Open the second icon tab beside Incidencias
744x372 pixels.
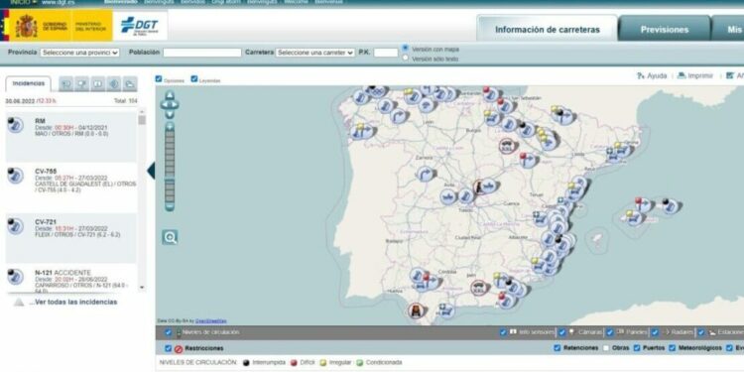82,84
